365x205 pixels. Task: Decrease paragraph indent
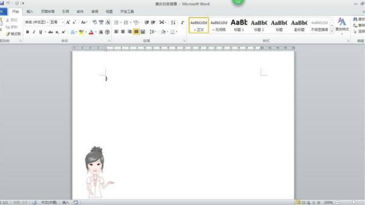pos(147,22)
